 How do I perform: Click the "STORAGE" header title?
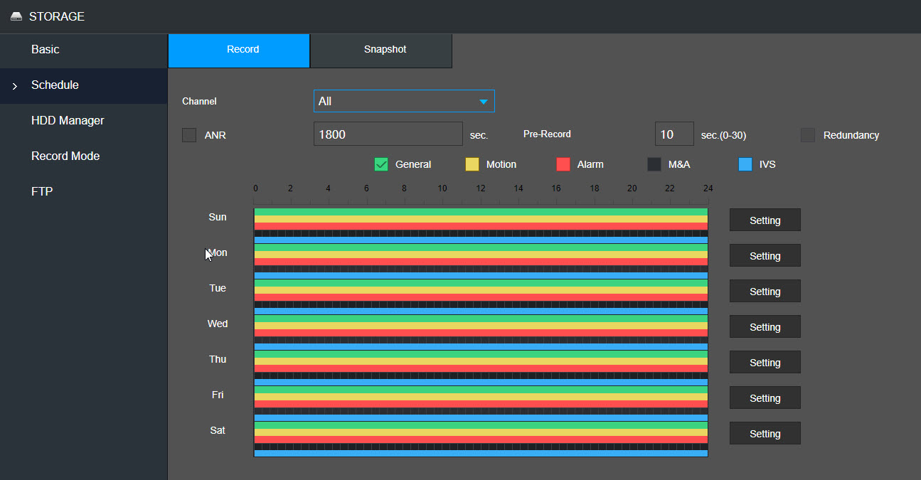pyautogui.click(x=57, y=16)
